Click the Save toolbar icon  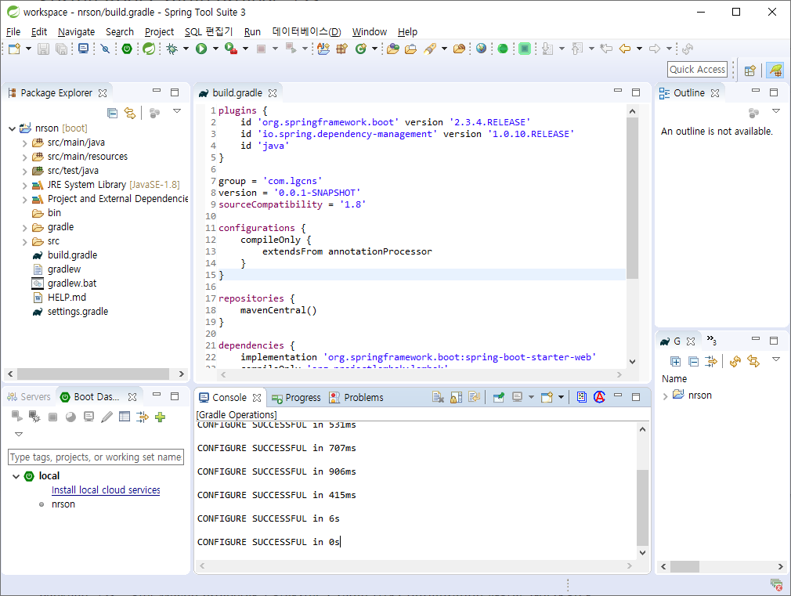[x=43, y=49]
